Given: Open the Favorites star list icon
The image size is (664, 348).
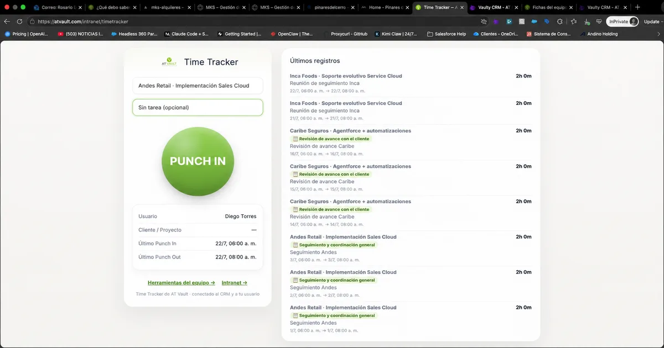Looking at the screenshot, I should point(574,22).
